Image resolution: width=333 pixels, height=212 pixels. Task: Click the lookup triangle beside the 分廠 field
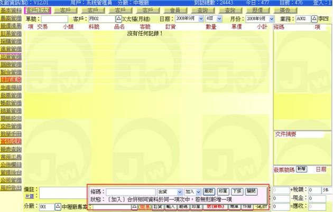58,207
